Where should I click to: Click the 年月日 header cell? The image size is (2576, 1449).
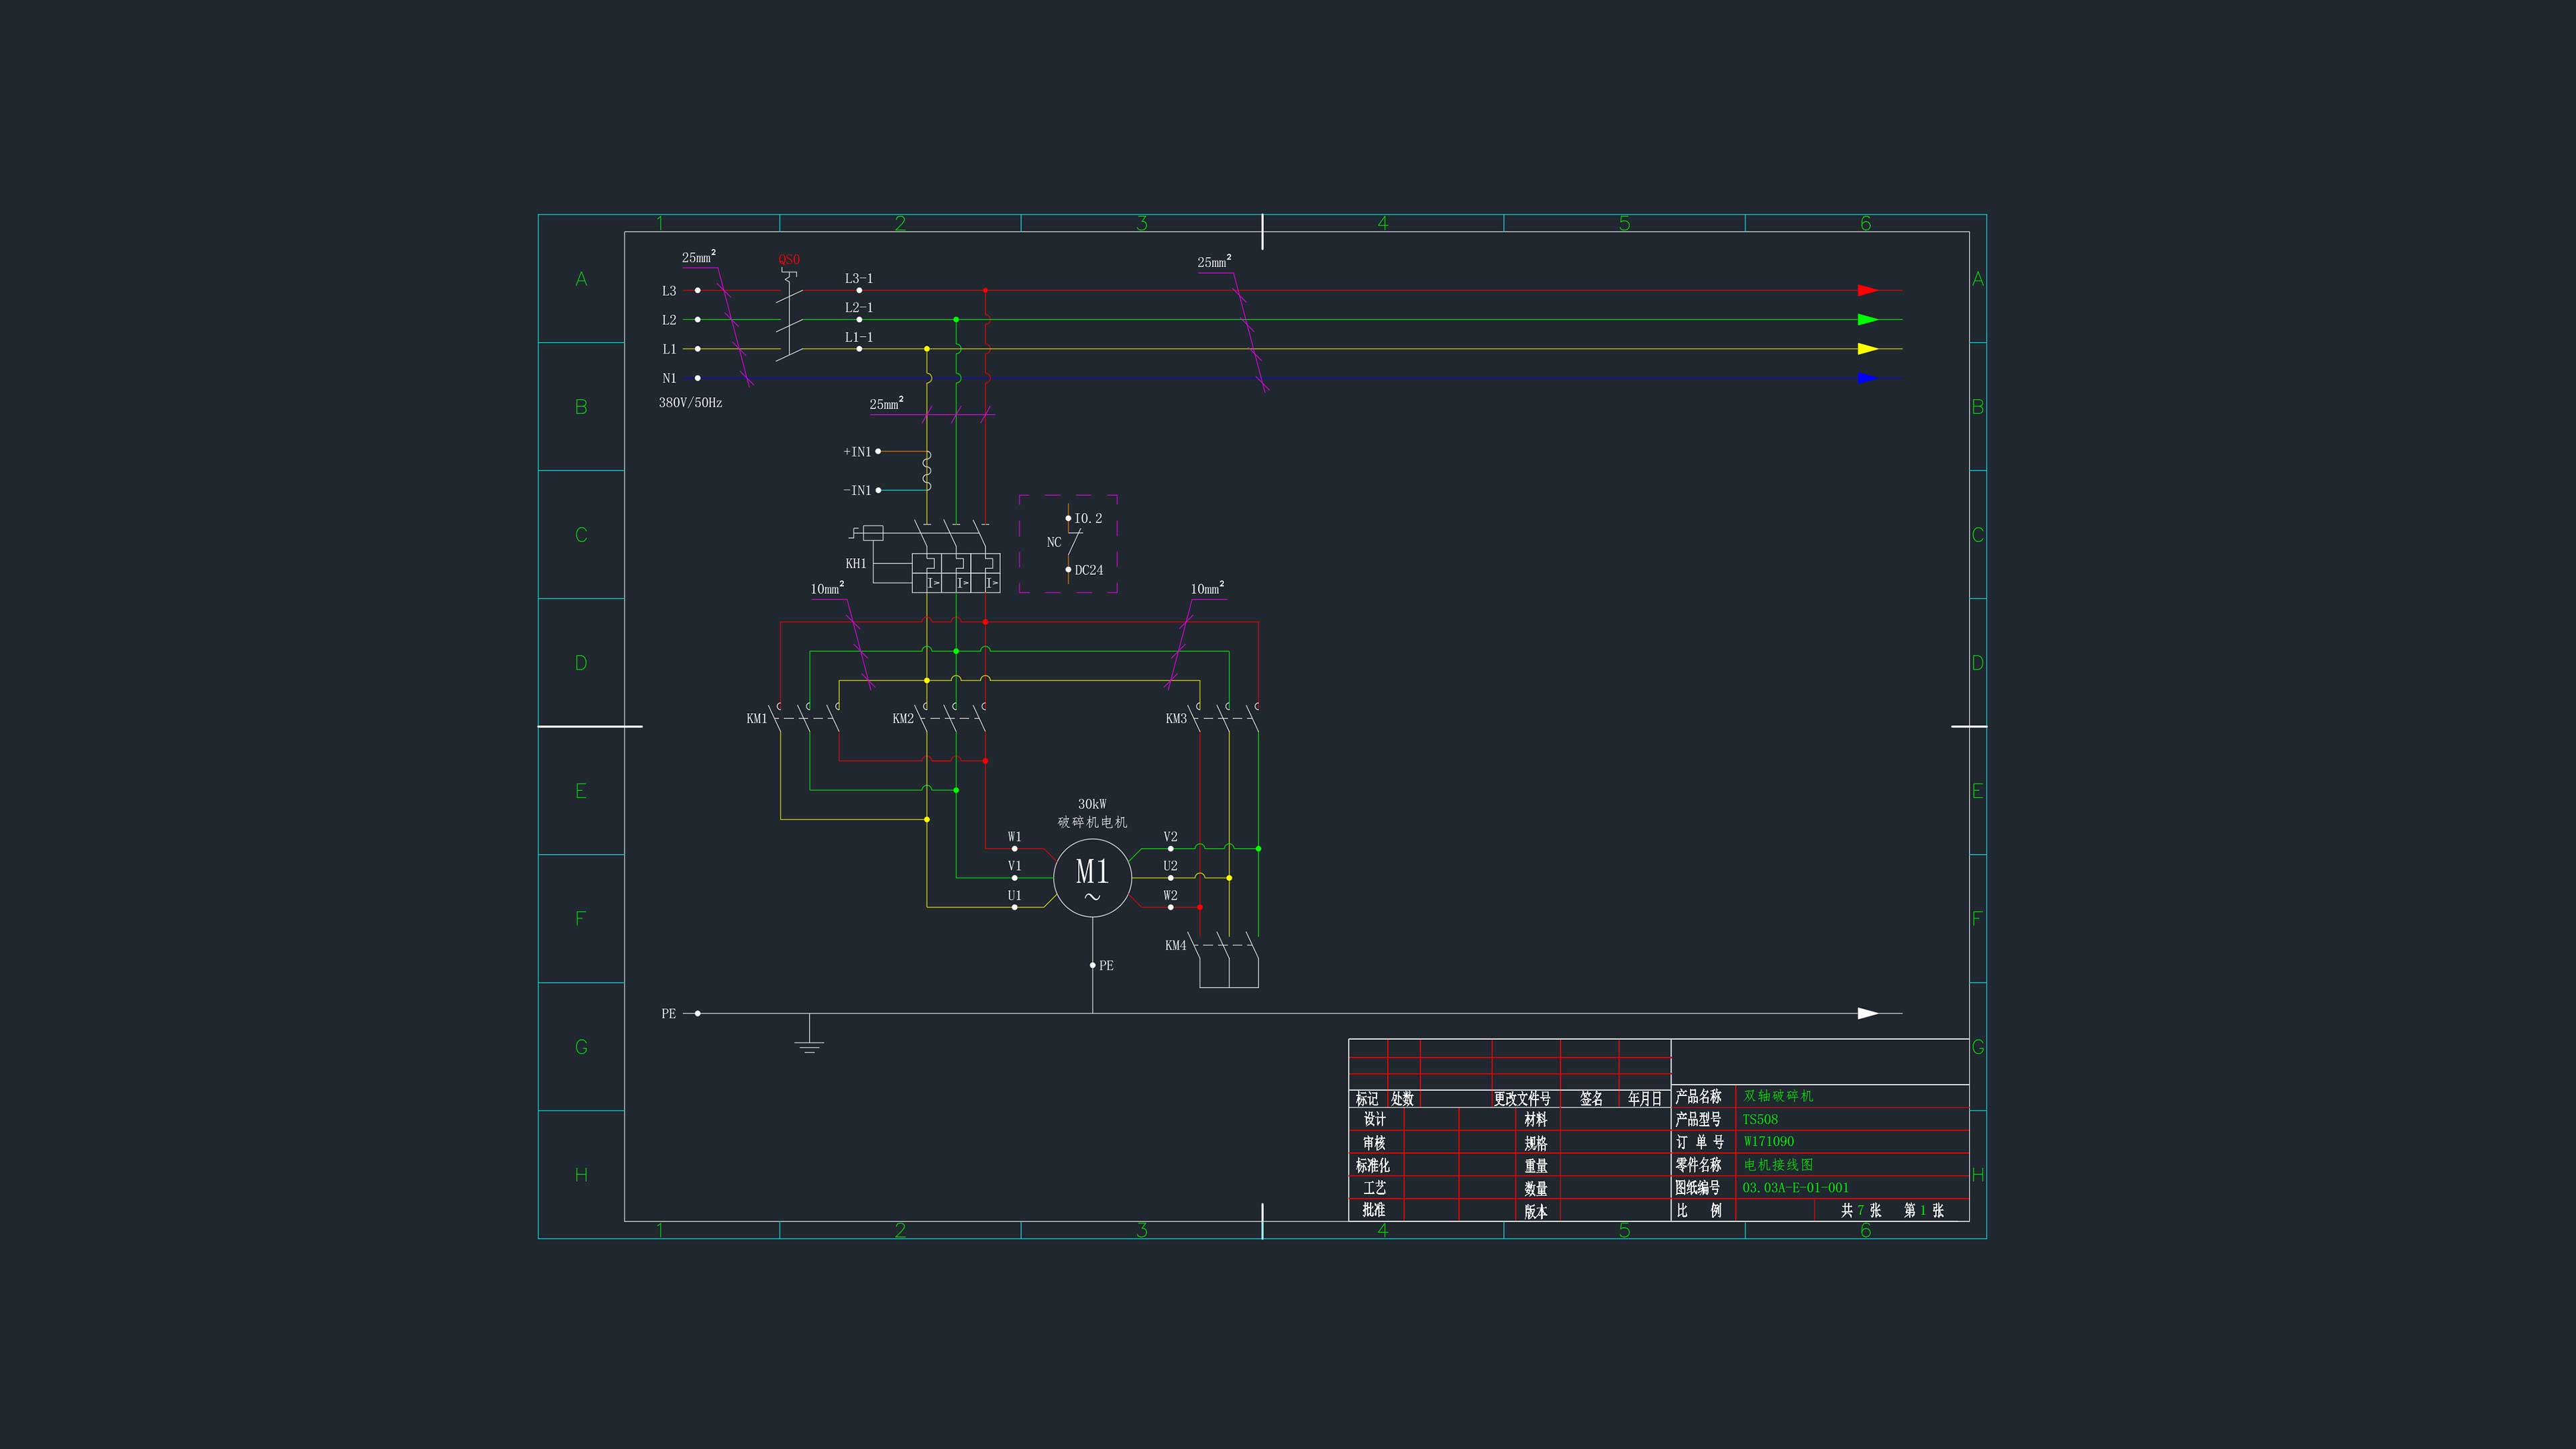(1645, 1099)
